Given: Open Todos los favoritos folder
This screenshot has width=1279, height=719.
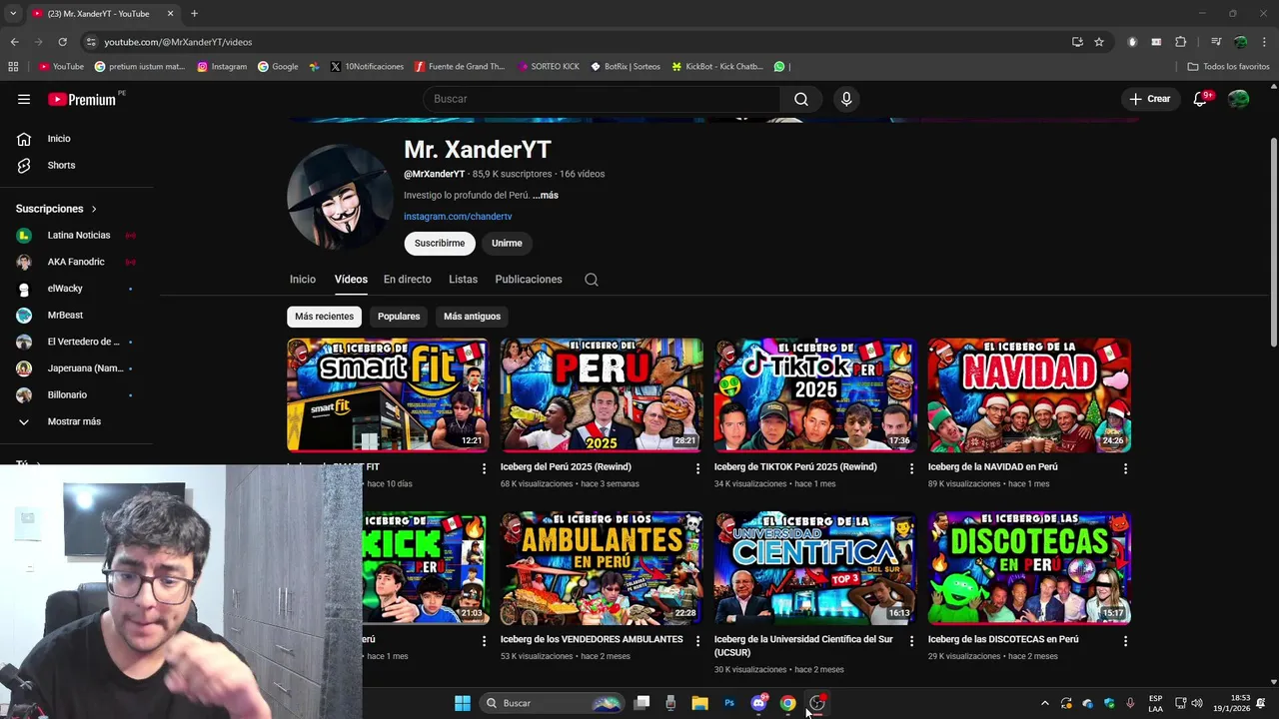Looking at the screenshot, I should tap(1228, 67).
